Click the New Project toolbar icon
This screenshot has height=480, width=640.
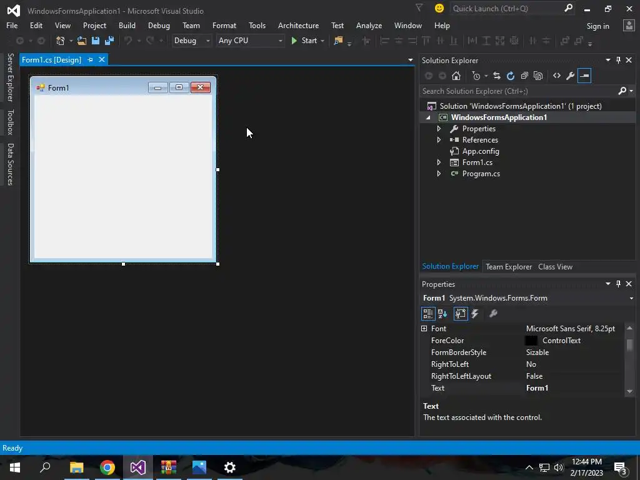pos(61,41)
